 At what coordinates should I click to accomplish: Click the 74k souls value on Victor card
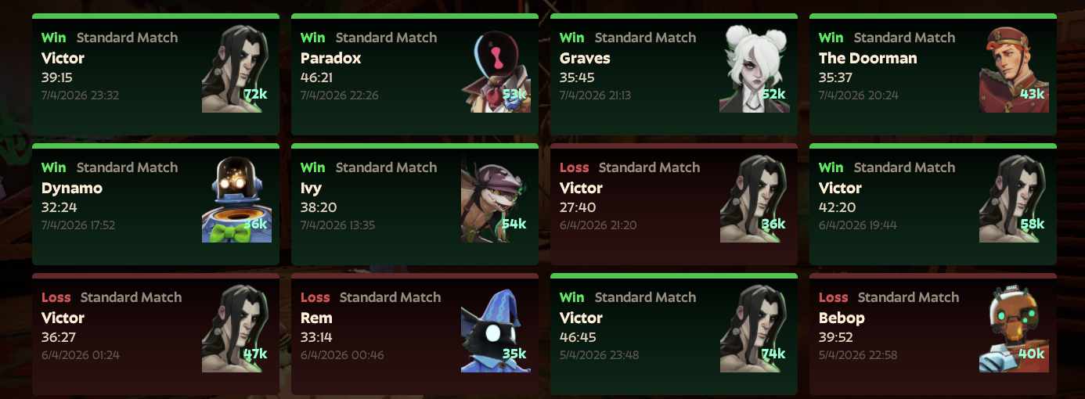point(773,354)
